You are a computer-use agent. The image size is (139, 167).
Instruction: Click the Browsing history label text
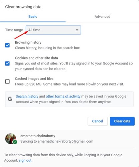(28, 42)
